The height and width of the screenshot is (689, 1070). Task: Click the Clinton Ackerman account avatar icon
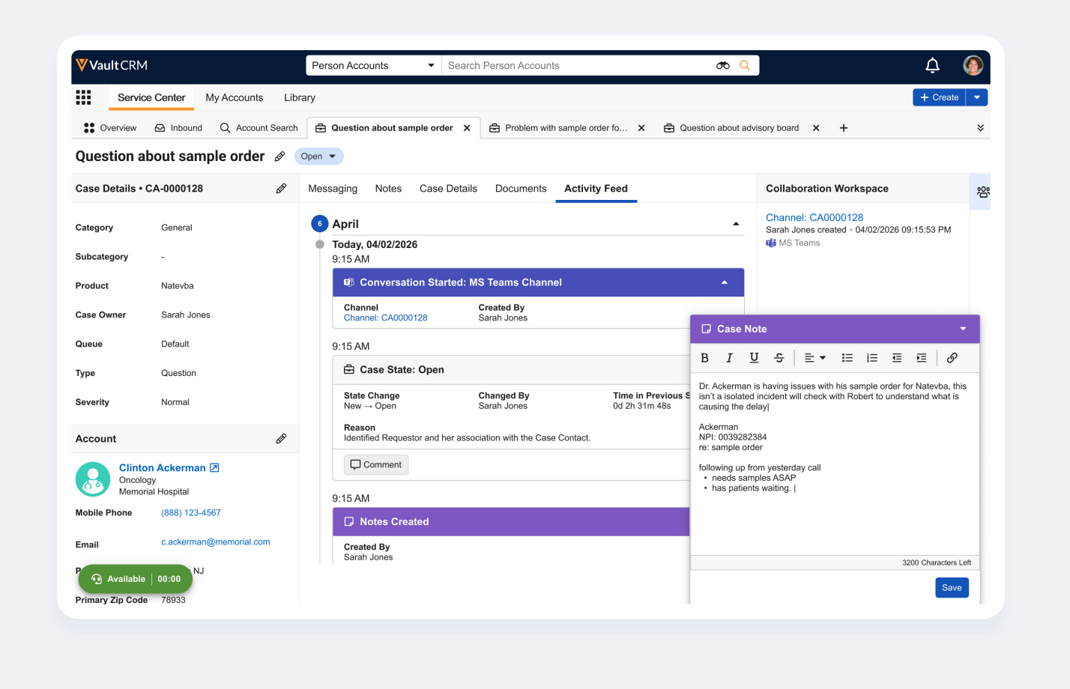93,479
